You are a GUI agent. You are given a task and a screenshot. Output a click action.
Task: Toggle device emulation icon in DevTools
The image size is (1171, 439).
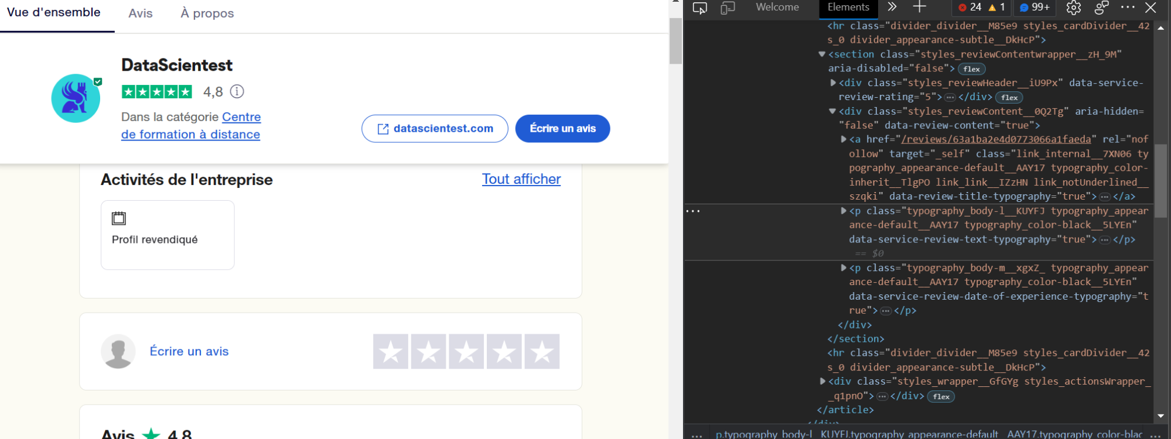click(728, 8)
